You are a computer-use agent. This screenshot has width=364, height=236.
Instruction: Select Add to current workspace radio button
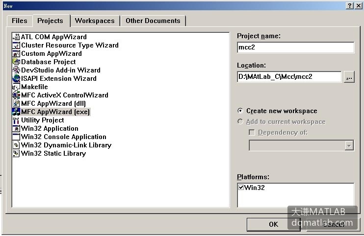(x=240, y=121)
